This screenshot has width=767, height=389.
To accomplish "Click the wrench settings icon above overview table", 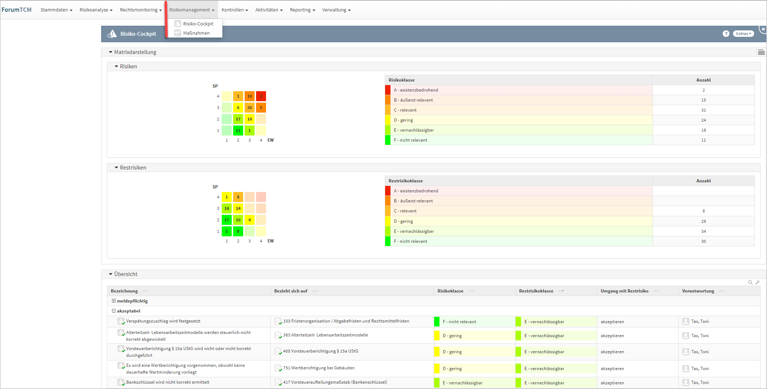I will [x=757, y=282].
